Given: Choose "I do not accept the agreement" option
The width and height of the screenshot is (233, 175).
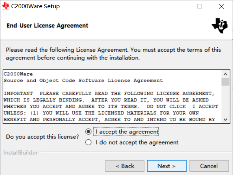Looking at the screenshot, I should pos(88,142).
